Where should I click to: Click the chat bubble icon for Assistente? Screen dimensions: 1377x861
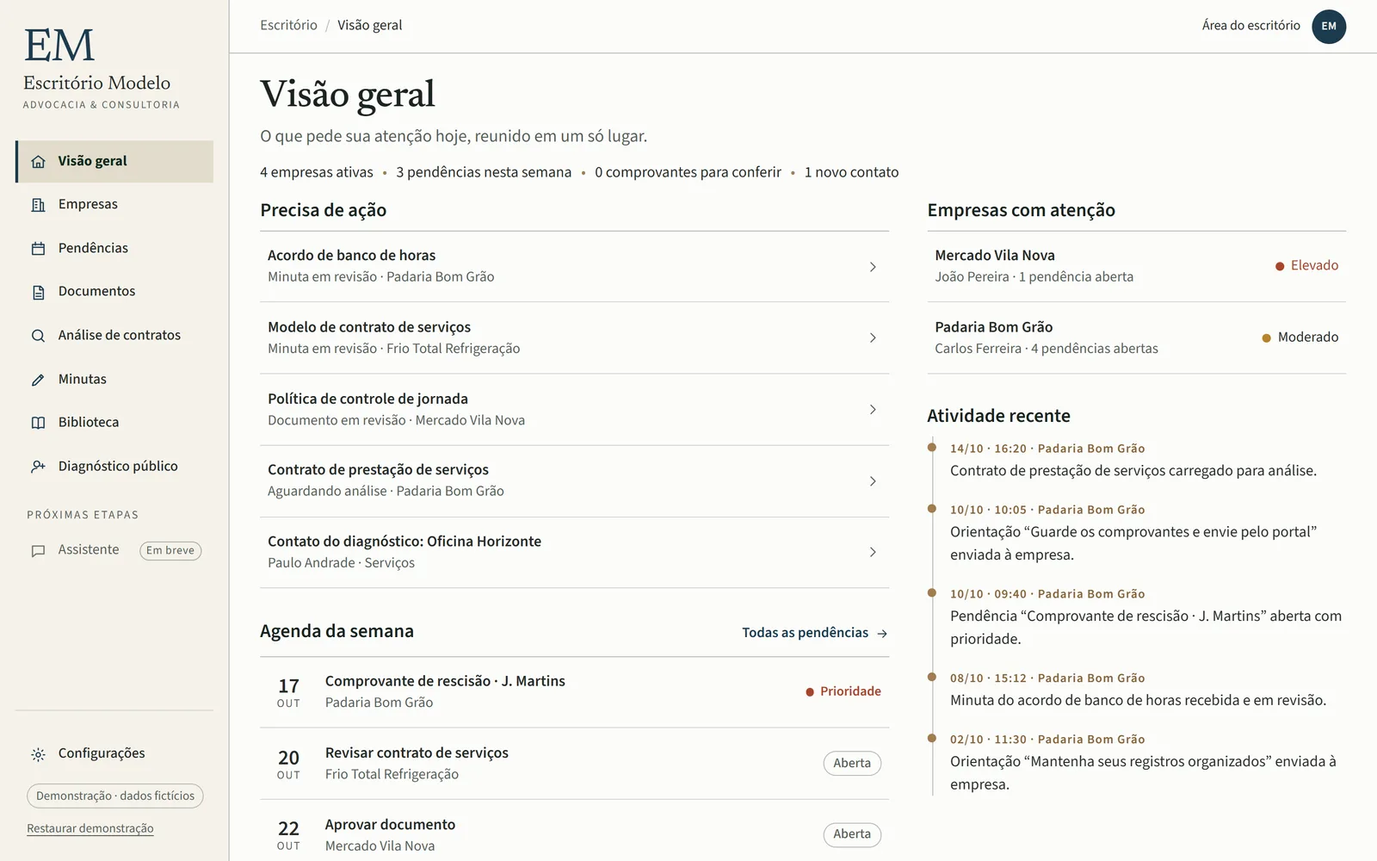38,551
